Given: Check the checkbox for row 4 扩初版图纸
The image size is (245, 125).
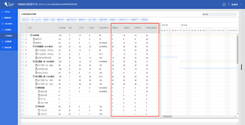Looking at the screenshot, I should (x=23, y=47).
